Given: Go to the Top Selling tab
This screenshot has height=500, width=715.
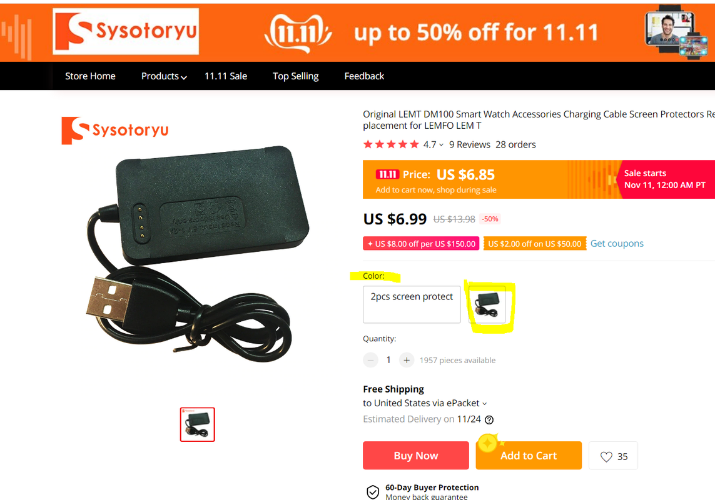Looking at the screenshot, I should coord(295,76).
